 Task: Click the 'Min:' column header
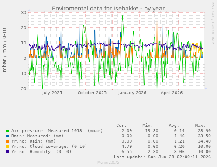[x=148, y=126]
